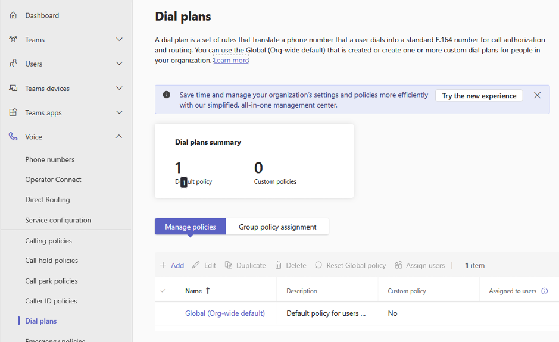Select Dial plans in sidebar
559x342 pixels.
(40, 321)
